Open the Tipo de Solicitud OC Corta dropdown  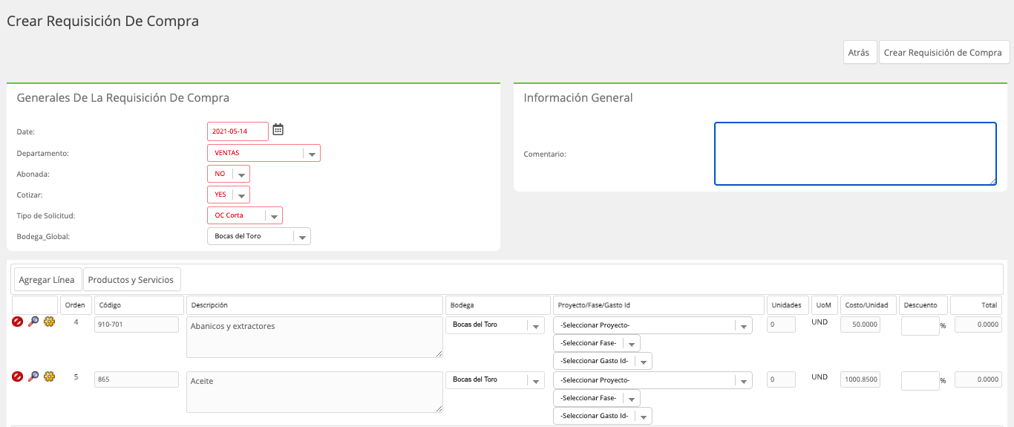pos(245,215)
